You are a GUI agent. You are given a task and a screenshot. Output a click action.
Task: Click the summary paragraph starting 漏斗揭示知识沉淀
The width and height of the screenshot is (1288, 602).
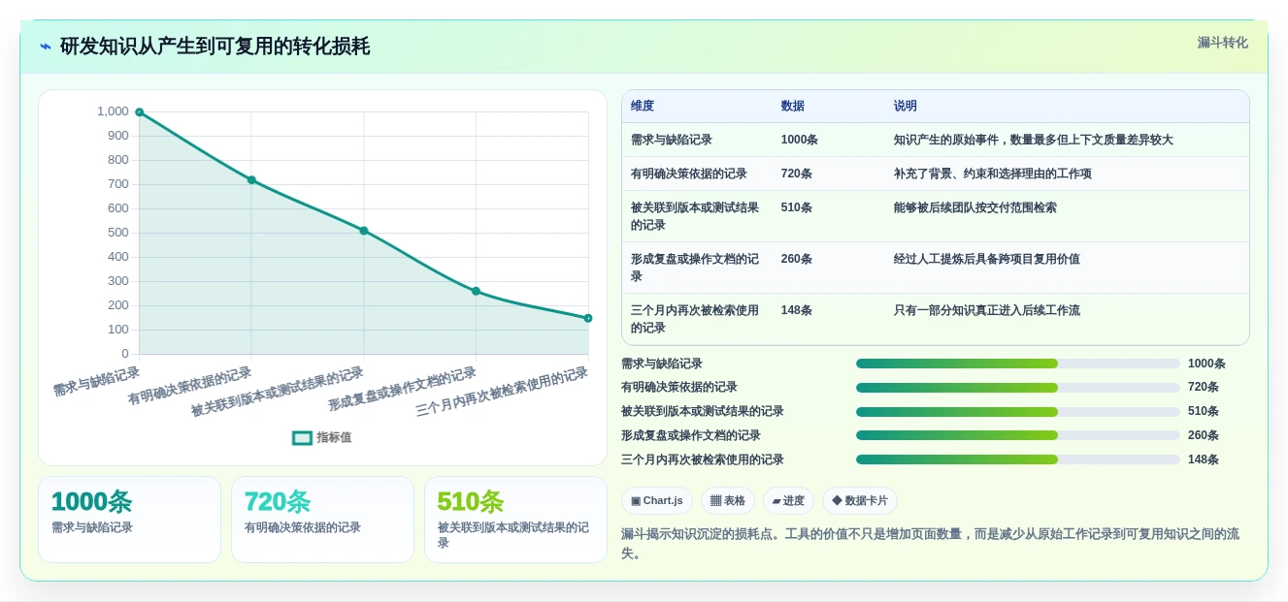click(x=935, y=544)
